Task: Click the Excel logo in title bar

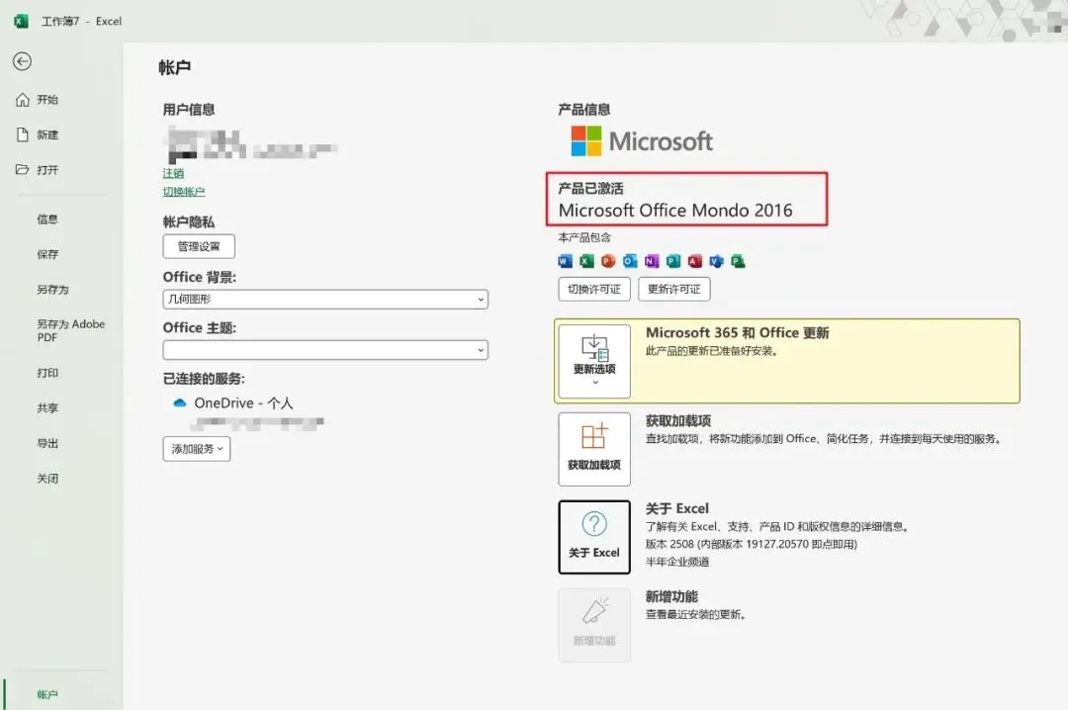Action: 21,21
